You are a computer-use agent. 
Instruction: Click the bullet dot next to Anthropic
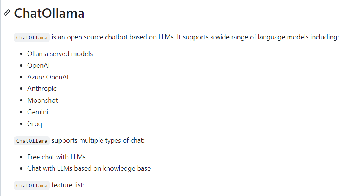[x=21, y=89]
